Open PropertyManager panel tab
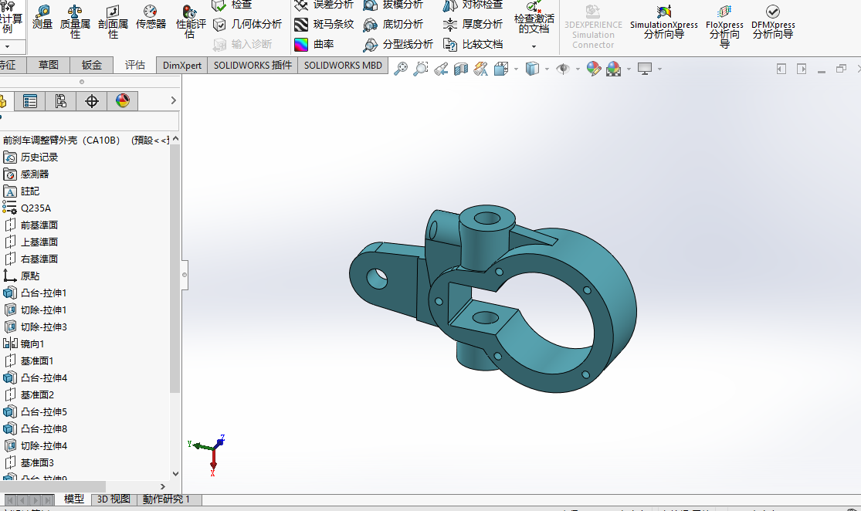Screen dimensions: 861x511 (x=29, y=101)
